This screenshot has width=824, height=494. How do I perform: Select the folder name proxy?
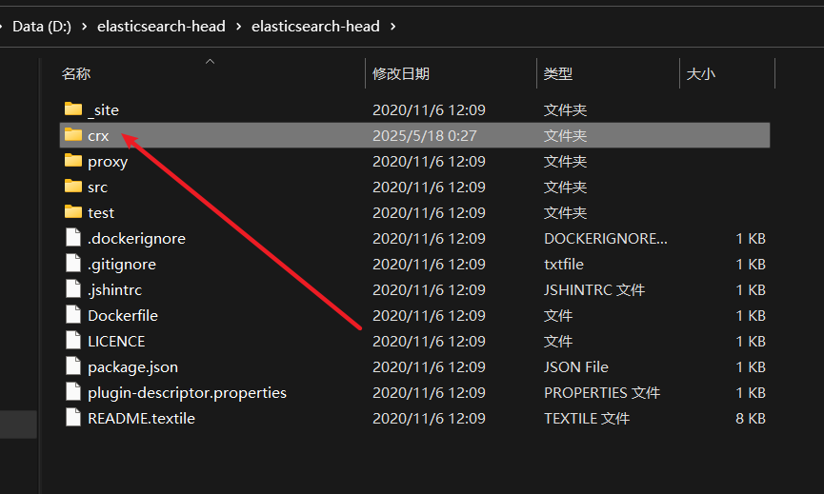(x=108, y=162)
